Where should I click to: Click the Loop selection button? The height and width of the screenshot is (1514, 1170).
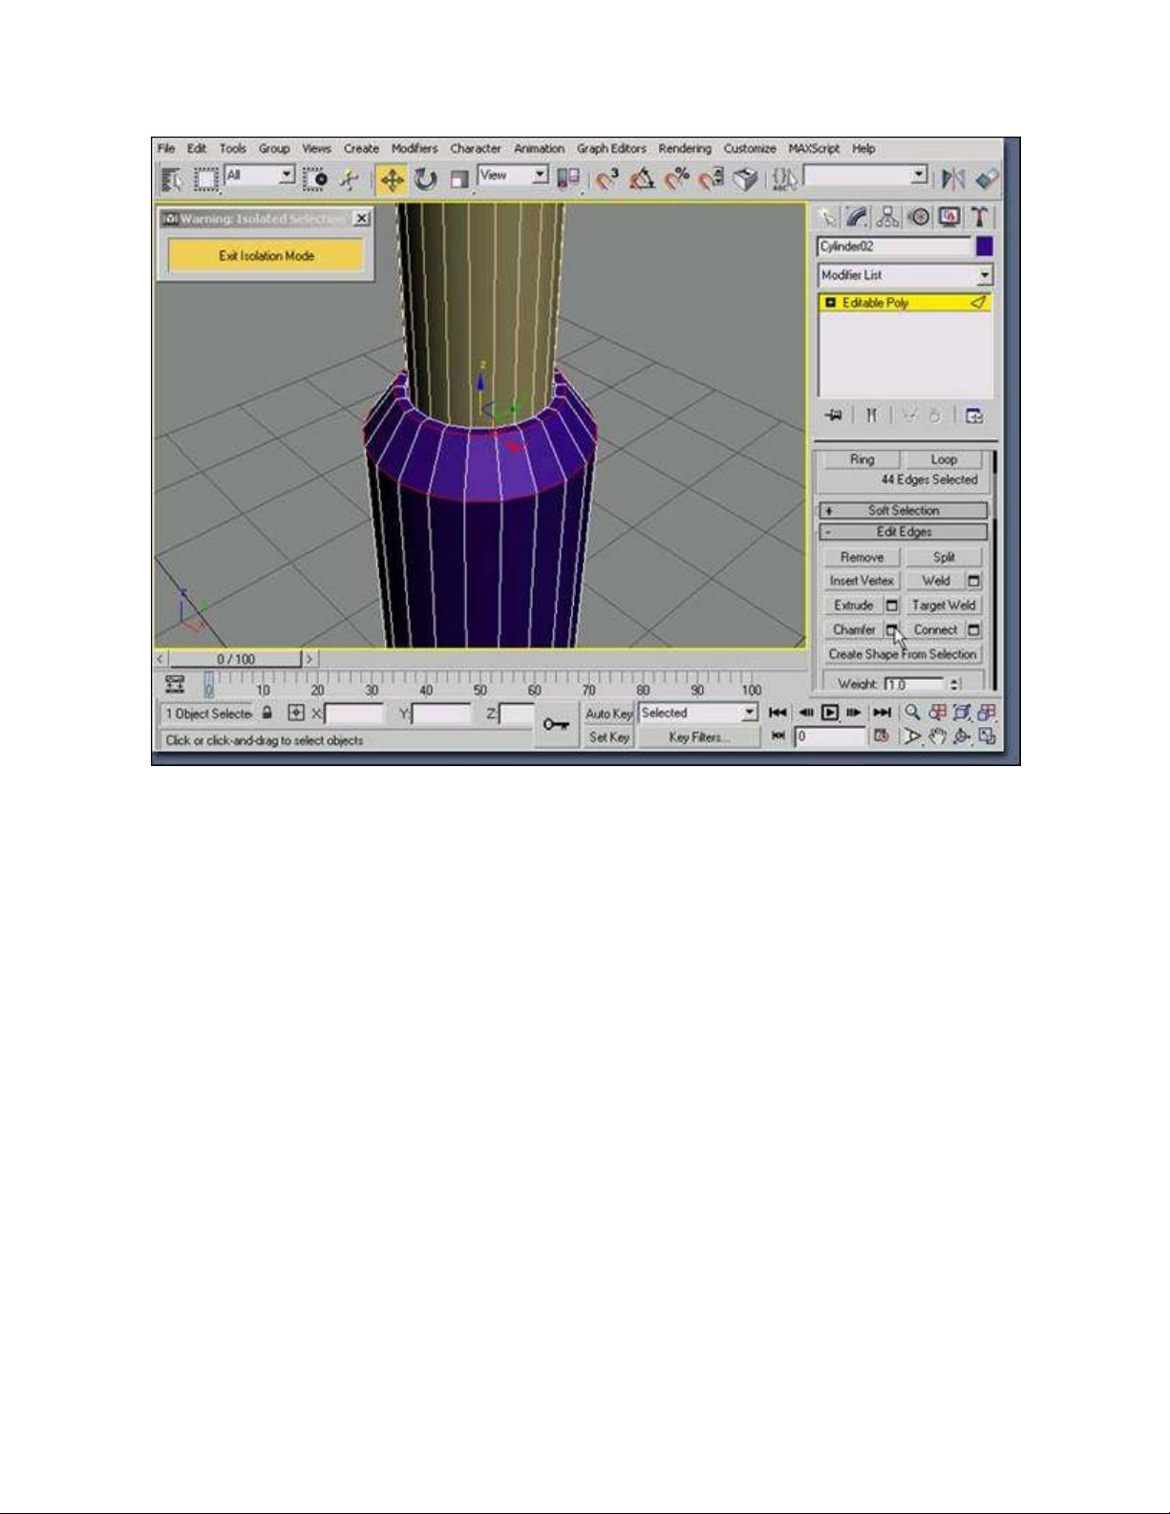click(x=944, y=459)
